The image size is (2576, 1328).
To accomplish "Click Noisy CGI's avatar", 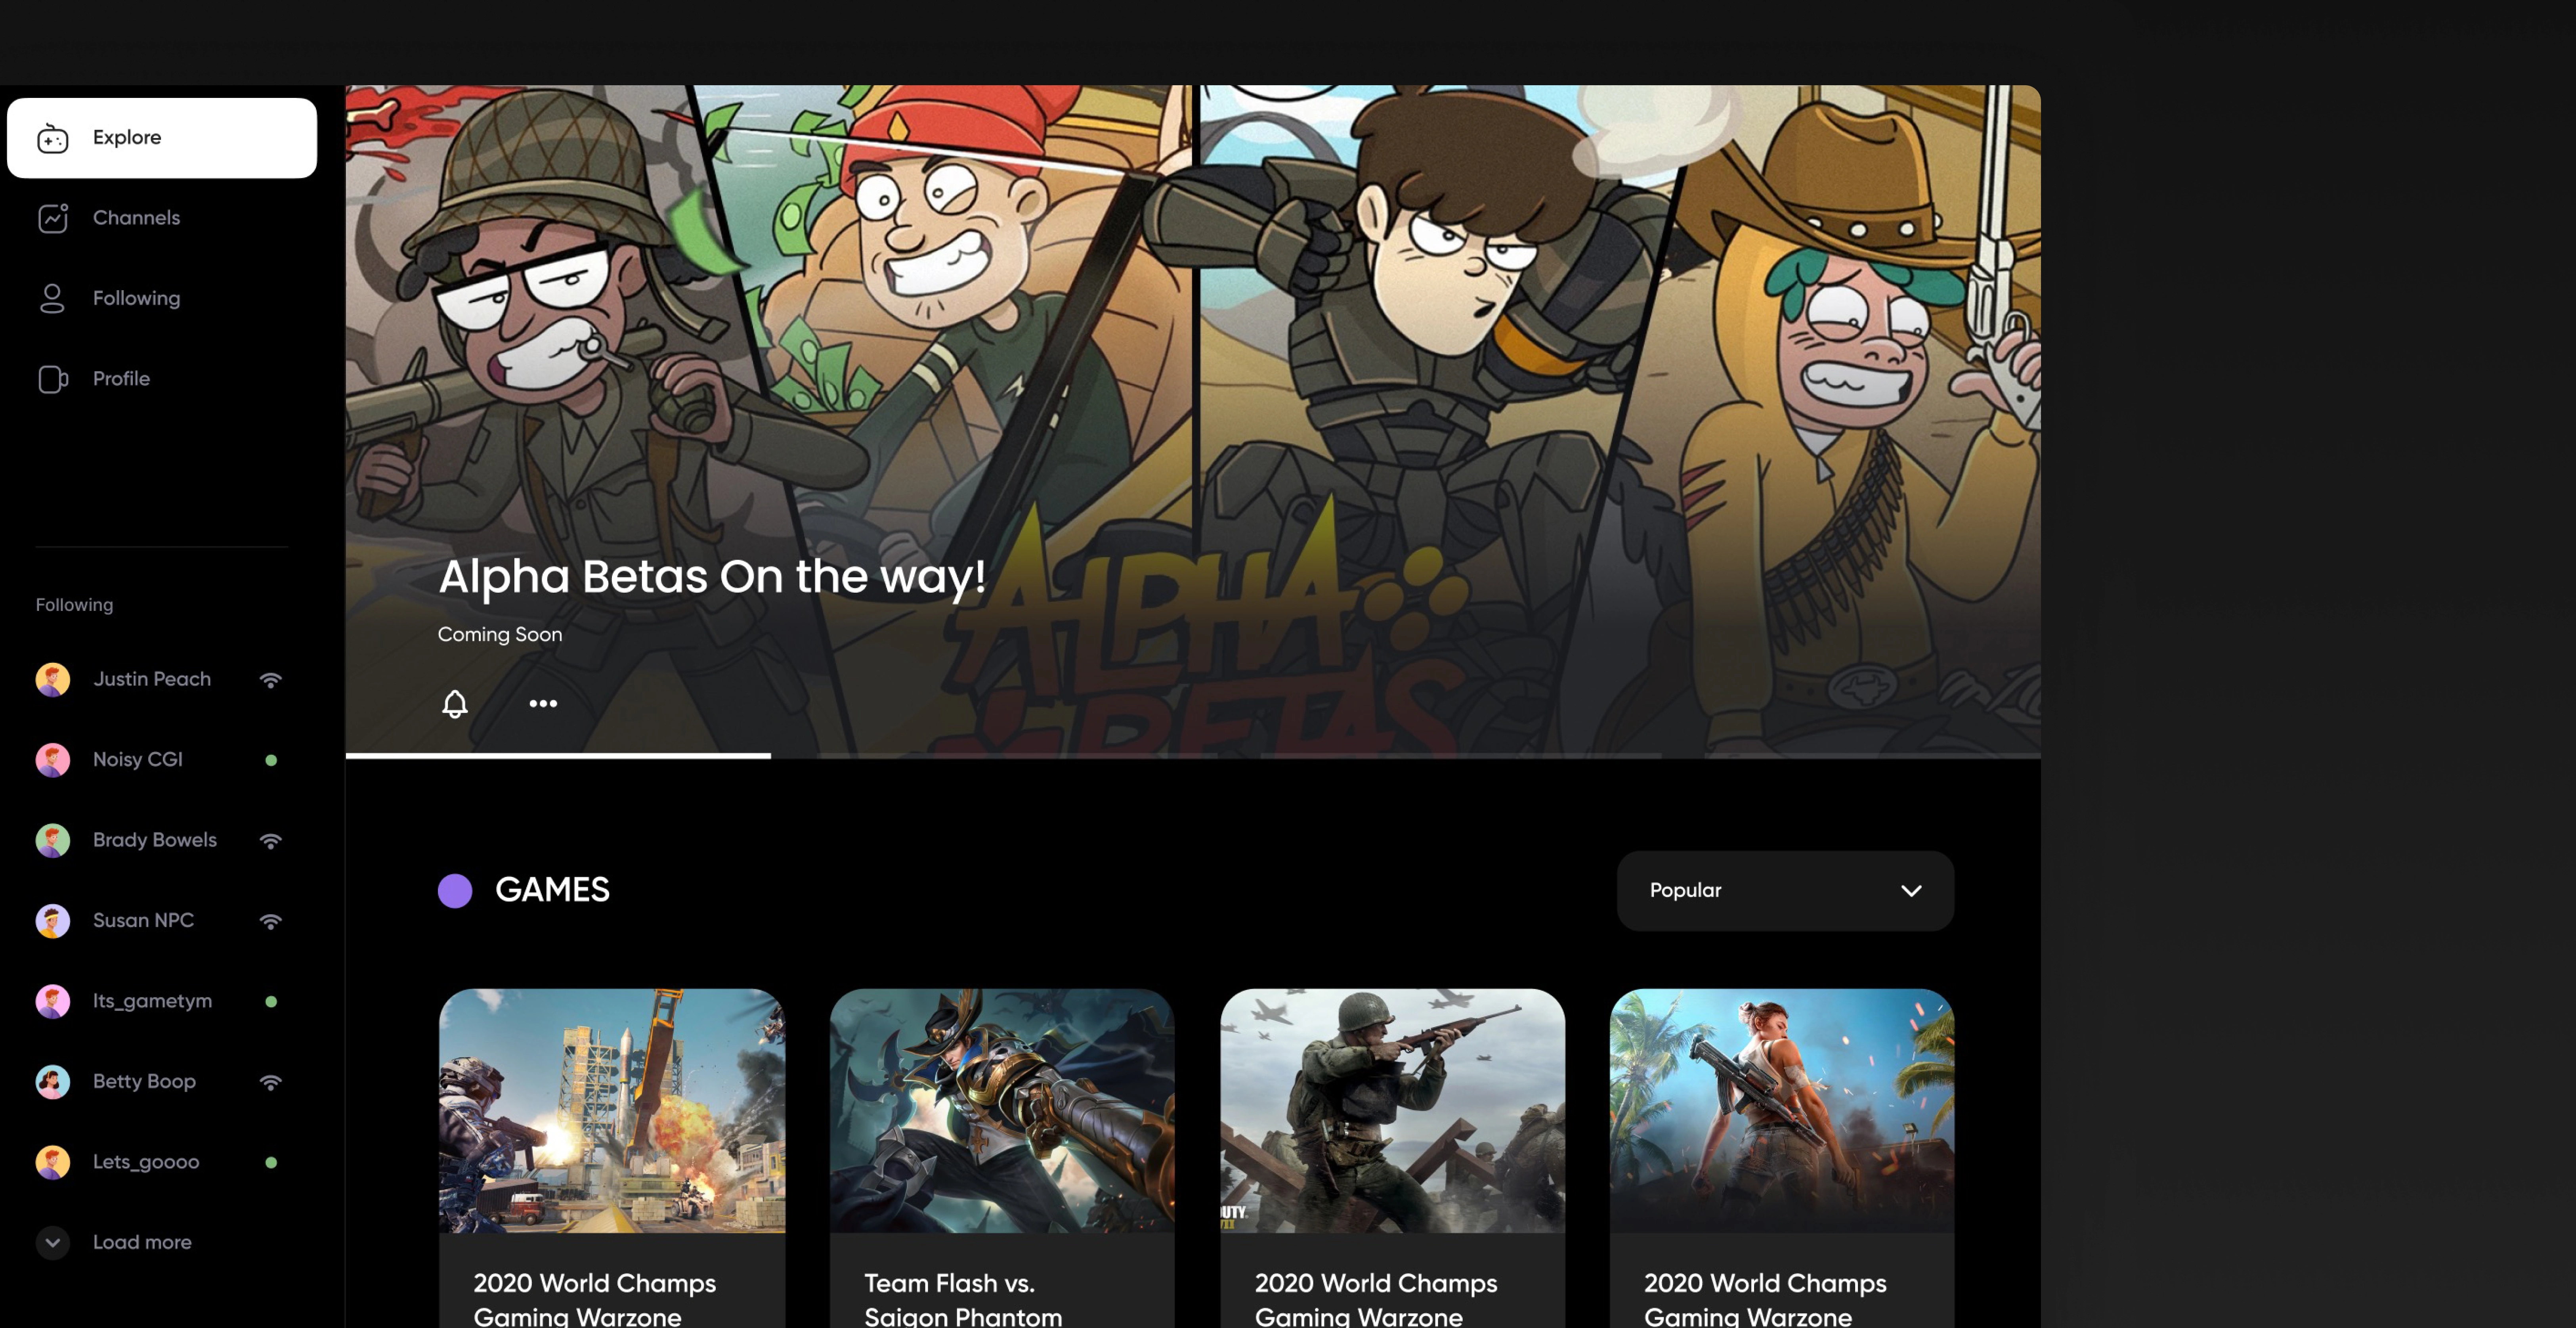I will click(53, 760).
